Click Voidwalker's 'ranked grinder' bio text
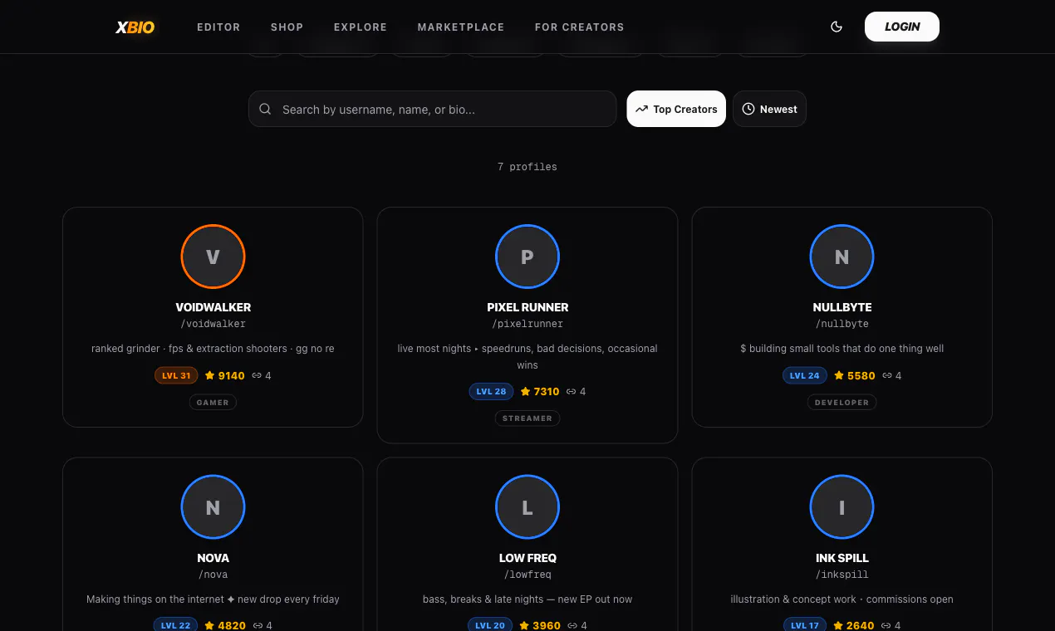Image resolution: width=1055 pixels, height=631 pixels. click(x=213, y=349)
